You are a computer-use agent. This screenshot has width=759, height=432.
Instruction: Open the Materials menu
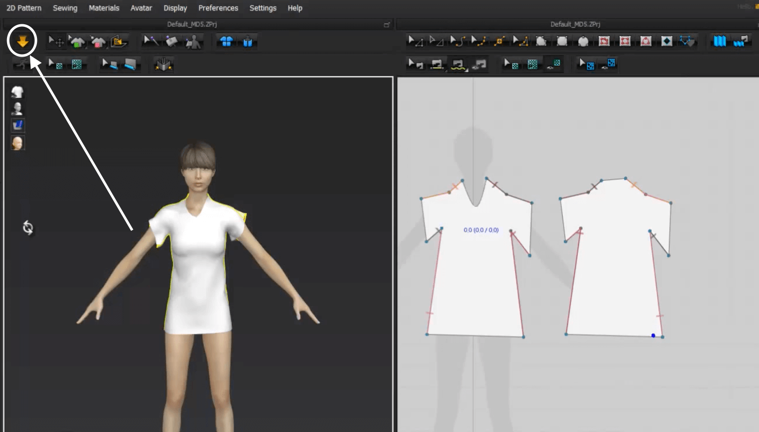(x=104, y=8)
